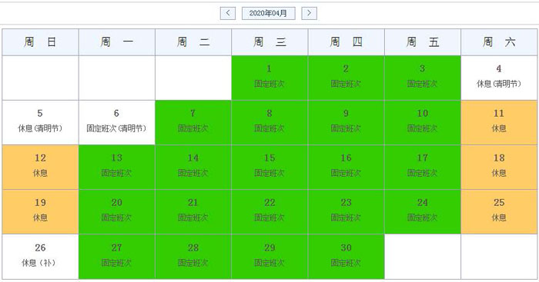Select April 15 green shift cell
Screen dimensions: 539x282
[269, 167]
